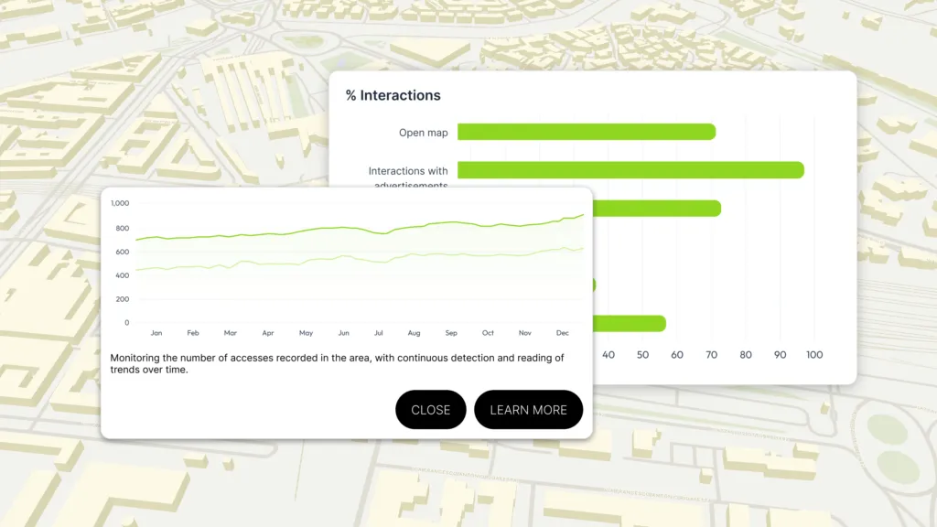Select the Jun label on the line chart
The image size is (937, 527).
click(x=343, y=333)
